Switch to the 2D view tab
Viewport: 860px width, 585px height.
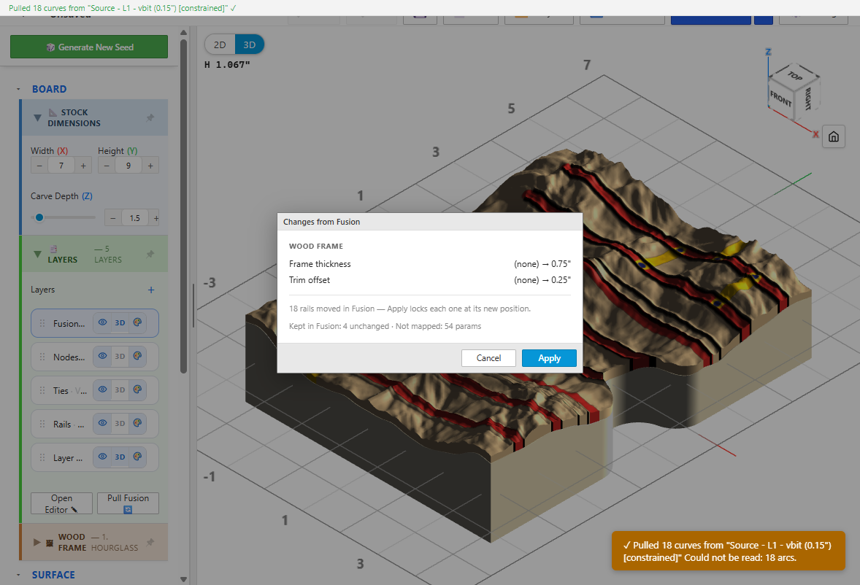[220, 45]
